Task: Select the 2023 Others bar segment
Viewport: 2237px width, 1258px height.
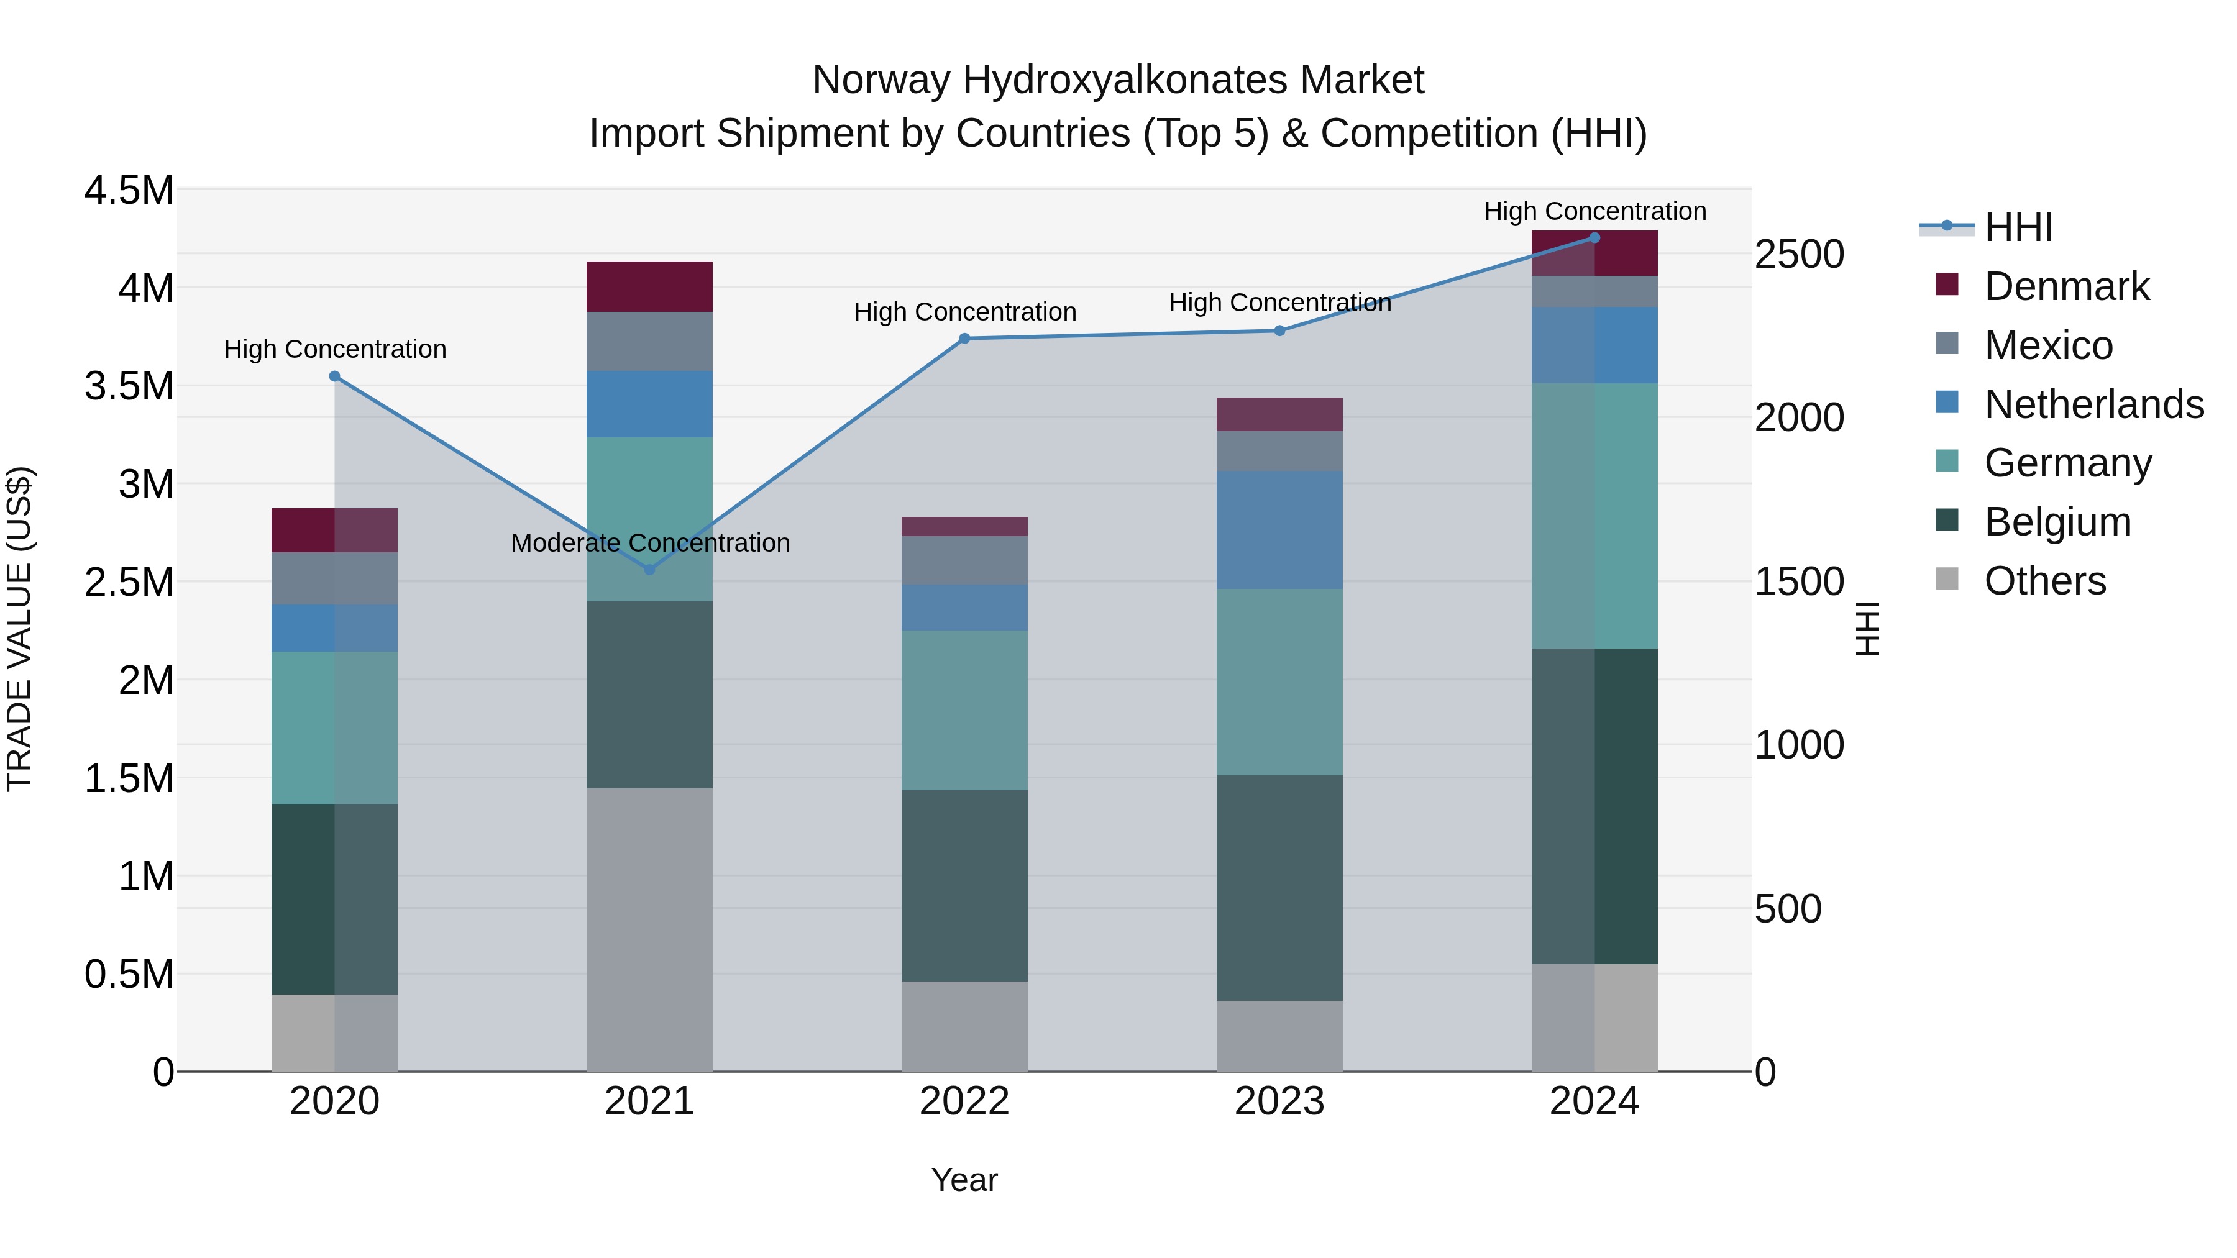Action: [1279, 1037]
